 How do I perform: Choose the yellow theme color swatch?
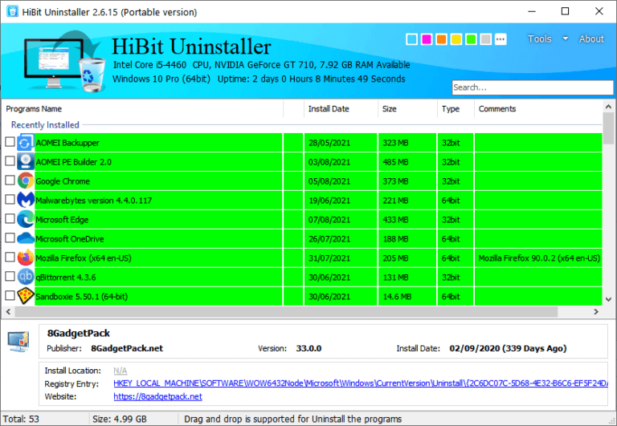tap(456, 39)
